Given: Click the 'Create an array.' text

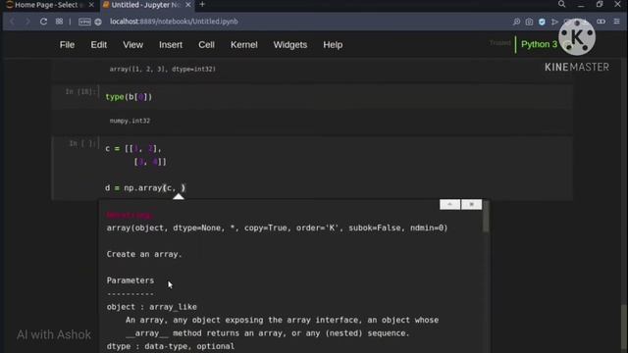Looking at the screenshot, I should pos(144,254).
